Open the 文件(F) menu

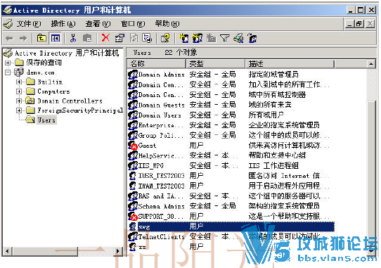click(29, 24)
